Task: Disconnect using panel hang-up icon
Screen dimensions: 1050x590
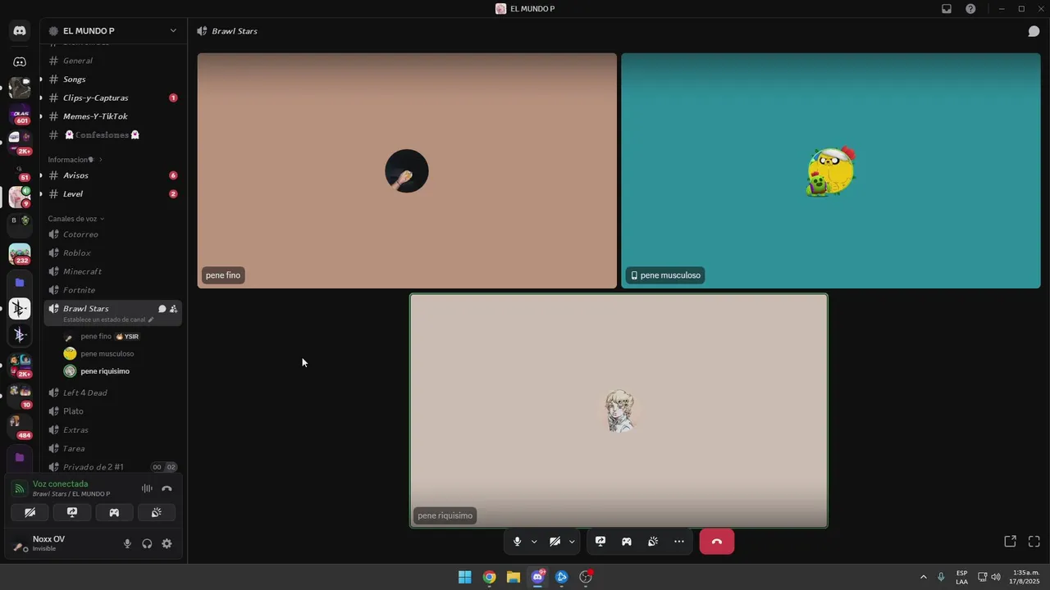Action: (x=167, y=488)
